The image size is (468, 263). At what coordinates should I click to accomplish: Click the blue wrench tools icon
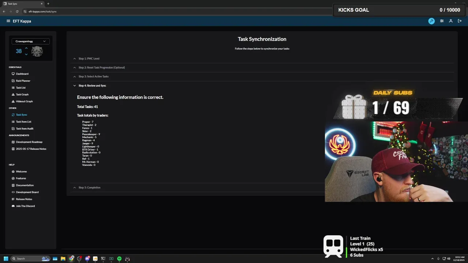[x=431, y=21]
